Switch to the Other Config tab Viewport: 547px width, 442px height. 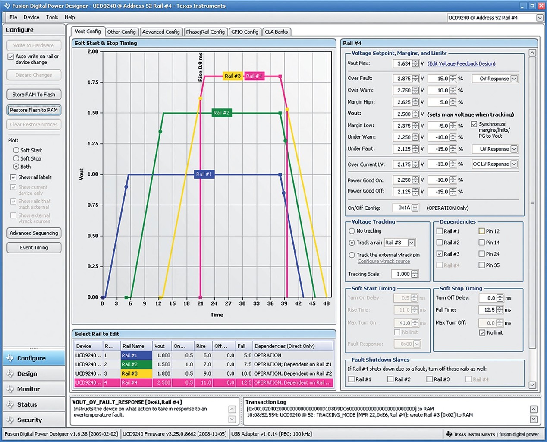[x=121, y=32]
